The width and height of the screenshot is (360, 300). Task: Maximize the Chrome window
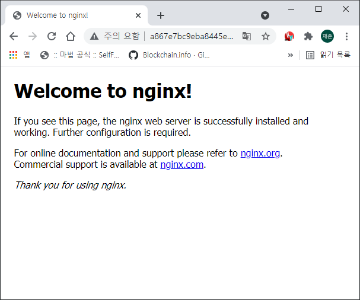(x=318, y=9)
